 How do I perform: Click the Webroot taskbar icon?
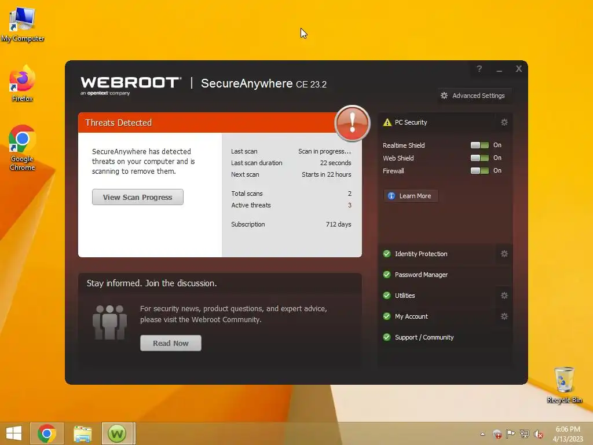[117, 433]
